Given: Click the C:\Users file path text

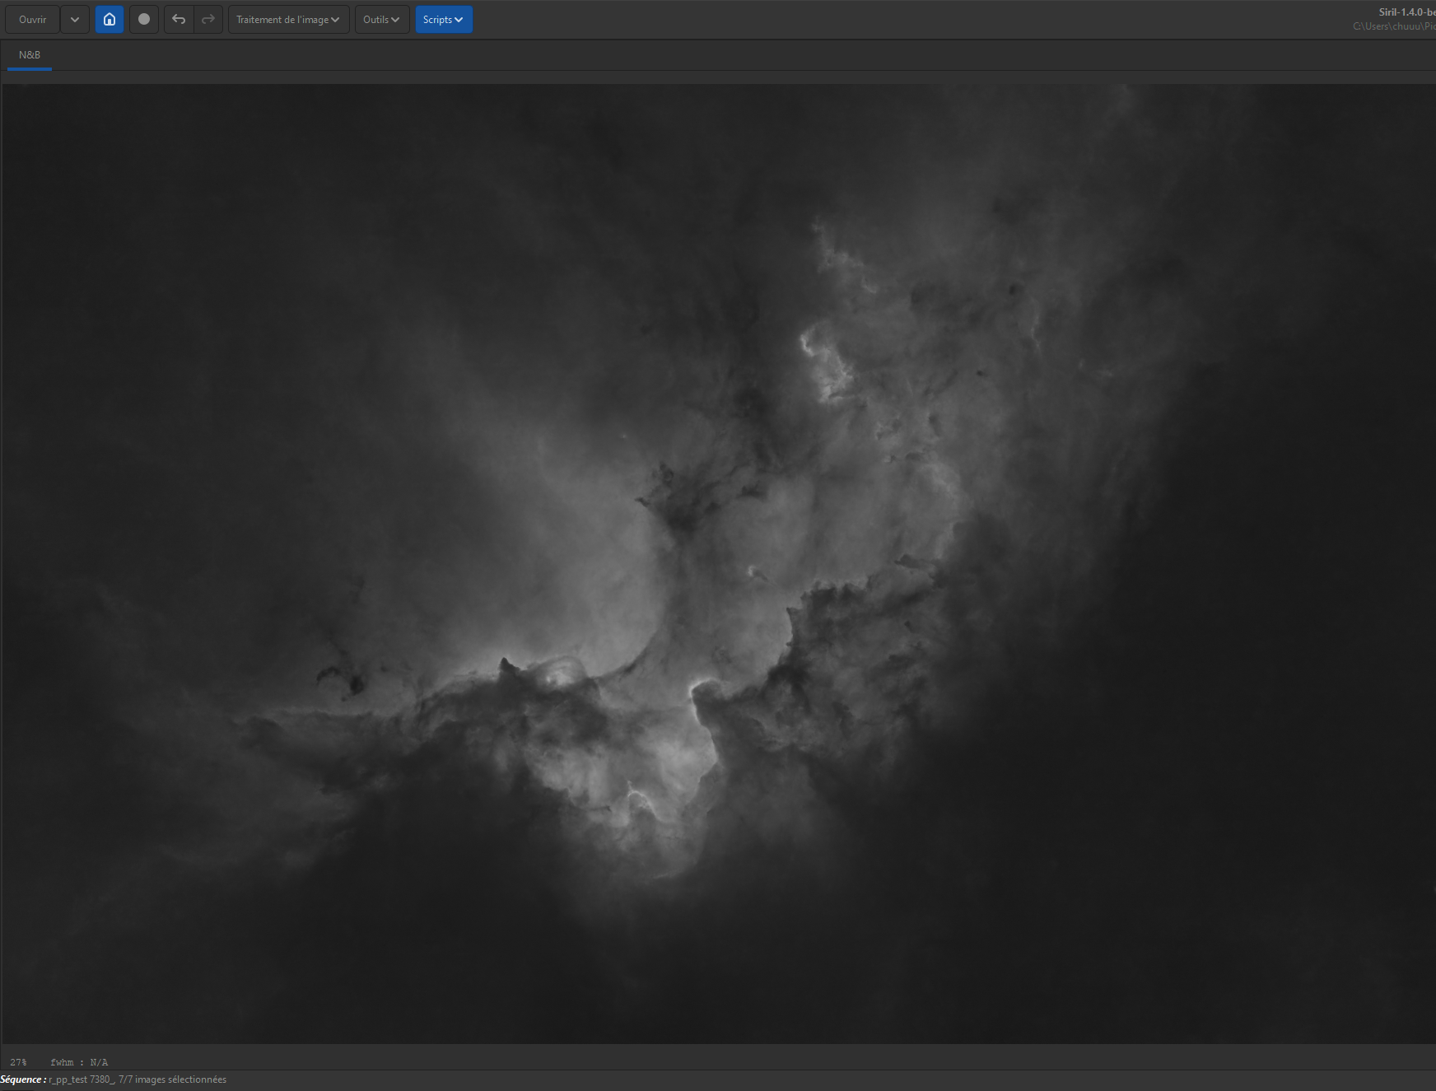Looking at the screenshot, I should point(1394,26).
